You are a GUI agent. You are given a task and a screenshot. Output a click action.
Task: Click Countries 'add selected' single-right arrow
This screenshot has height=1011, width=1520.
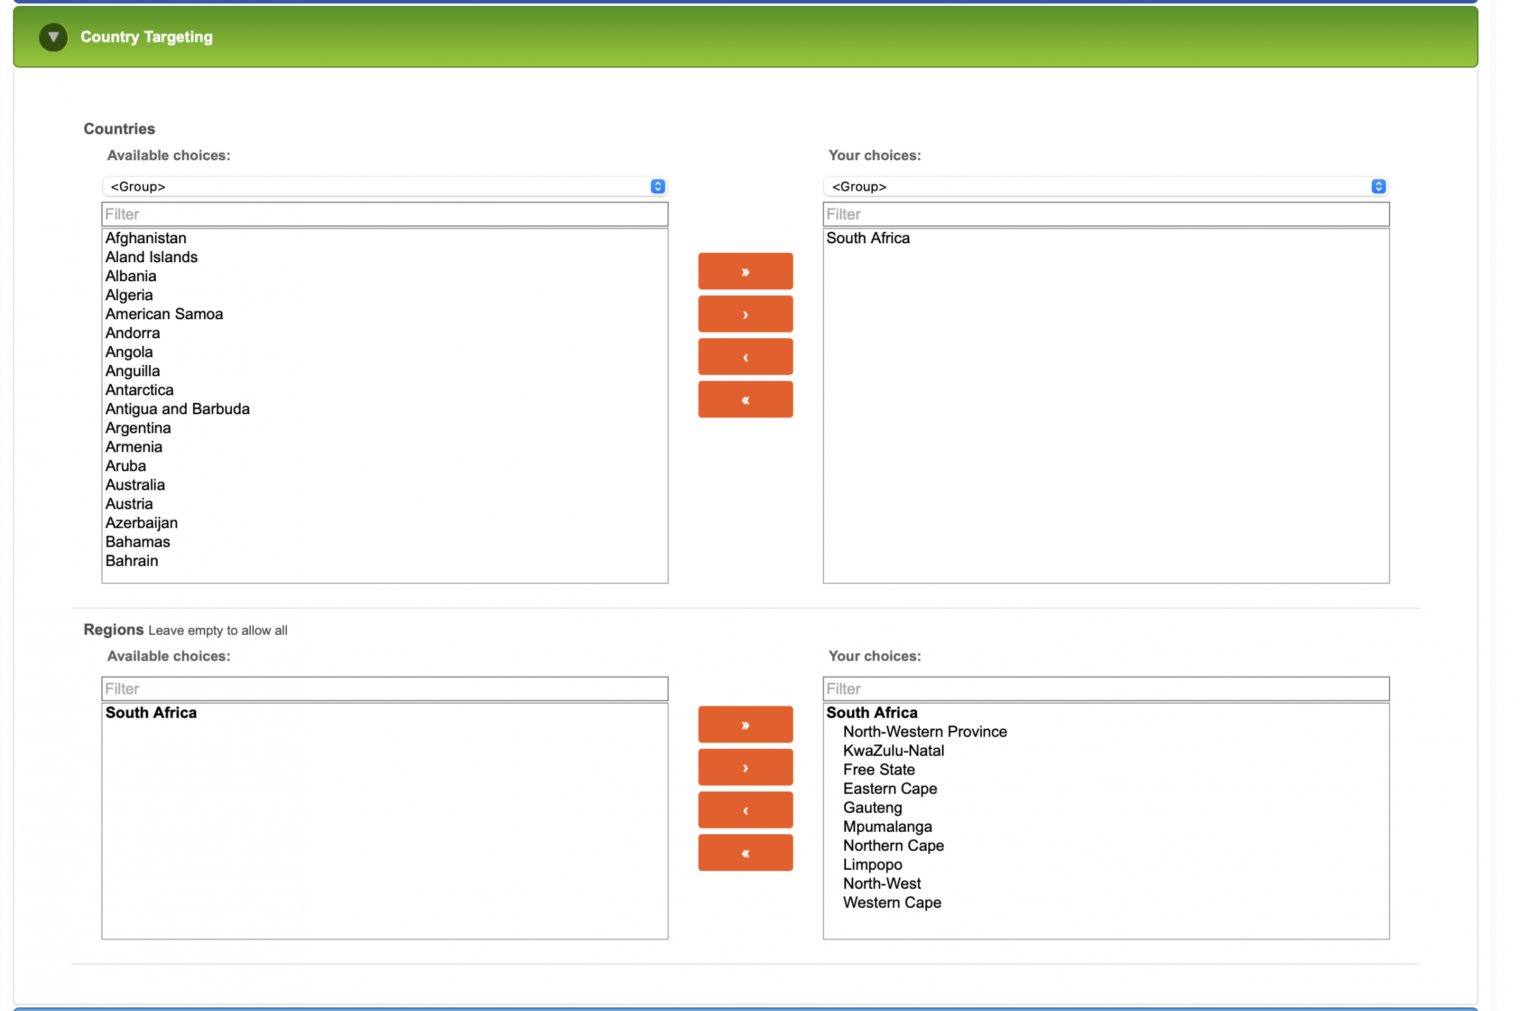[745, 314]
